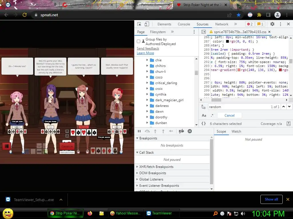This screenshot has width=293, height=219.
Task: Expand the chie folder
Action: click(x=147, y=60)
